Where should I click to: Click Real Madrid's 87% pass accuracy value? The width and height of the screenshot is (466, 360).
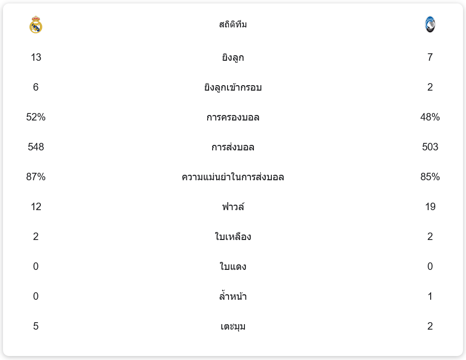(36, 177)
